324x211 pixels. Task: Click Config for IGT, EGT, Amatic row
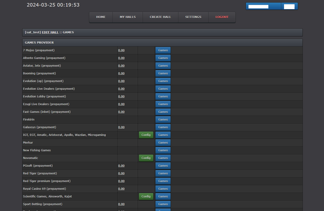[146, 135]
